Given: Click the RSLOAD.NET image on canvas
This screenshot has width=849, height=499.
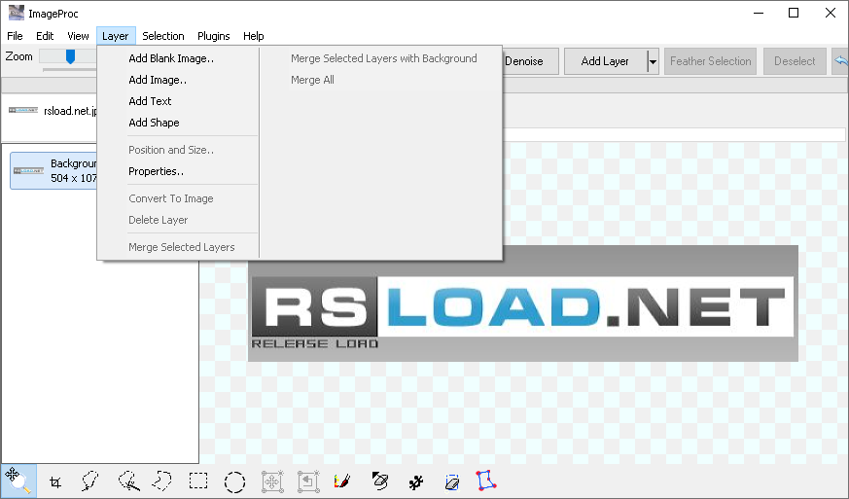Looking at the screenshot, I should click(x=523, y=303).
